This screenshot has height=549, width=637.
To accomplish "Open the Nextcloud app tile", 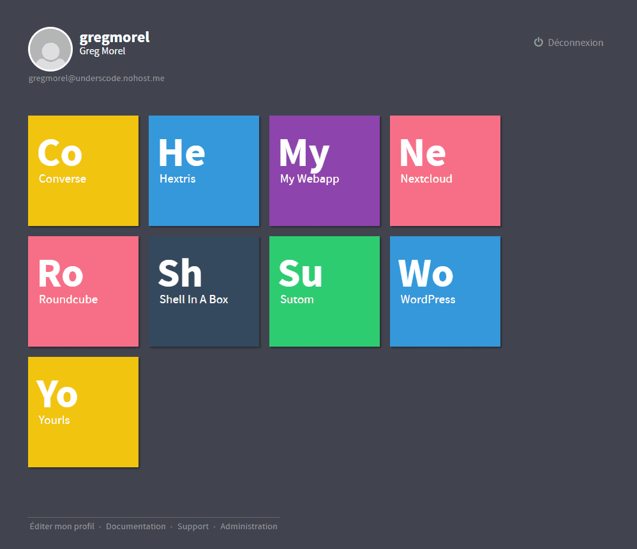I will [x=446, y=170].
